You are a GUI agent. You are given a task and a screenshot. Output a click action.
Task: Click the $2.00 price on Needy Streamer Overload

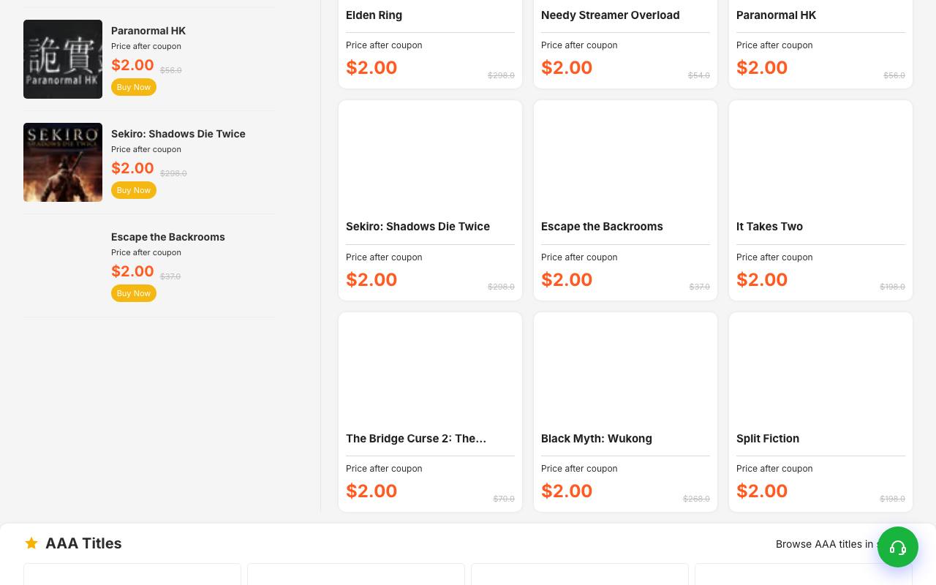pos(567,67)
